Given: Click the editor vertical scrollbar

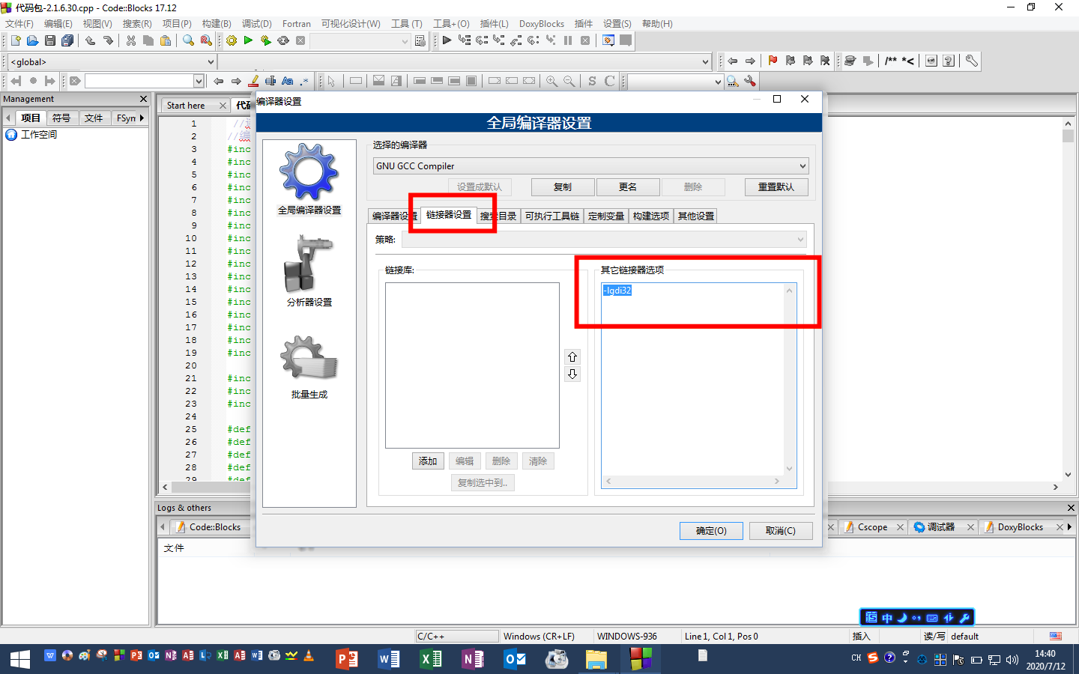Looking at the screenshot, I should click(x=1068, y=298).
